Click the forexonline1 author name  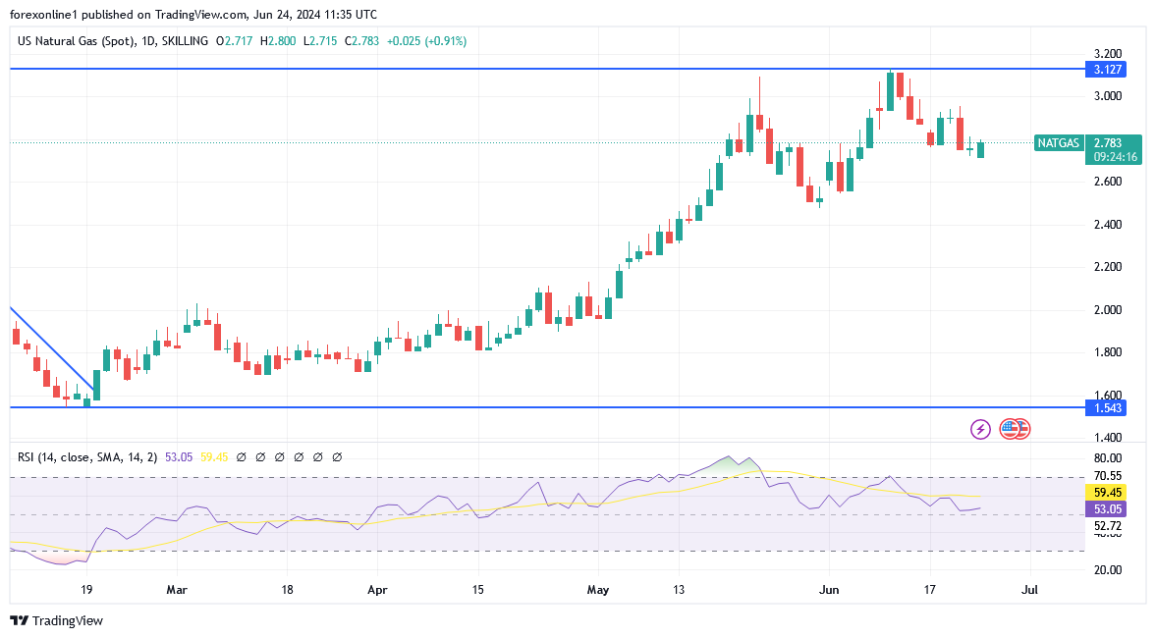(x=42, y=15)
